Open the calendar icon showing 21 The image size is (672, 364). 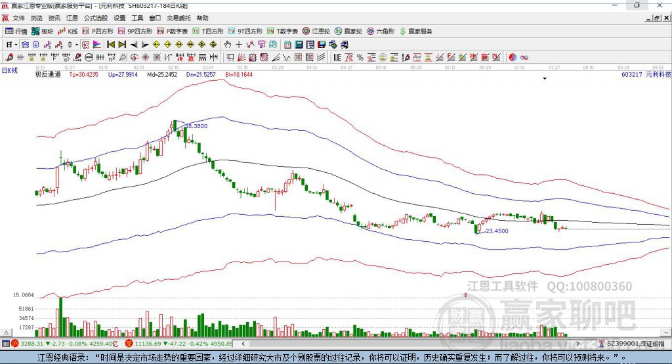[x=287, y=45]
